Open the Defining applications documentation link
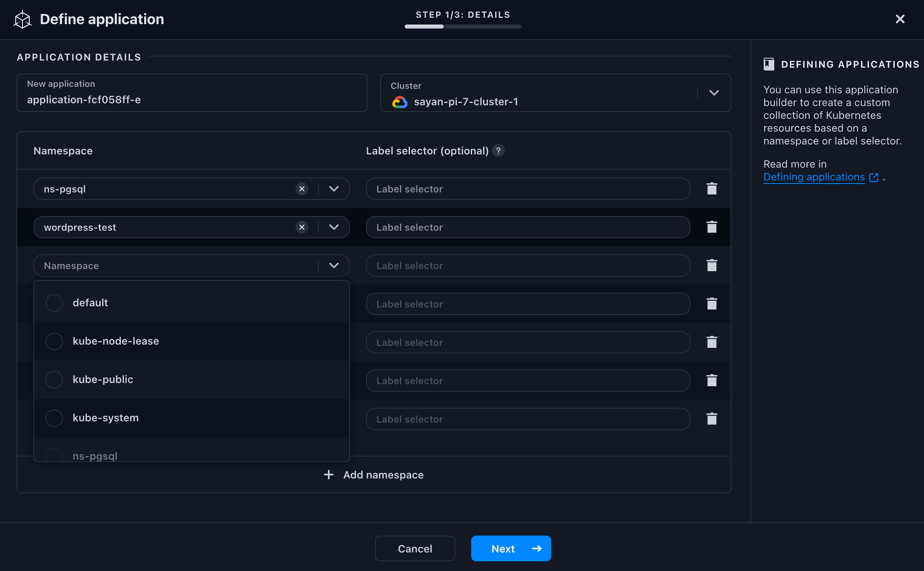Viewport: 924px width, 571px height. point(814,177)
